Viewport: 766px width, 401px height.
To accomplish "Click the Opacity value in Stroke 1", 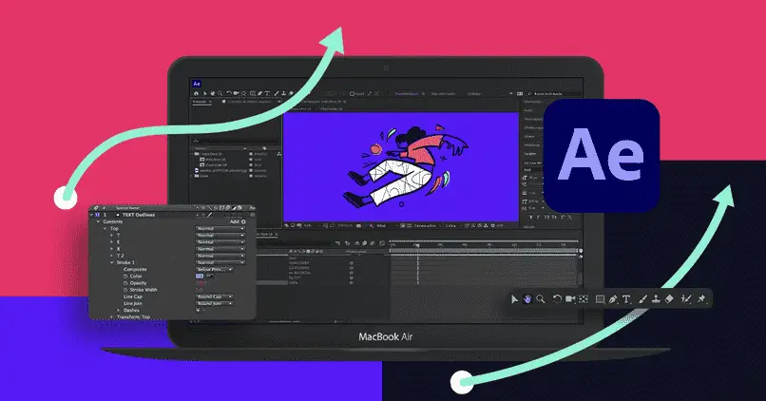I will click(201, 283).
